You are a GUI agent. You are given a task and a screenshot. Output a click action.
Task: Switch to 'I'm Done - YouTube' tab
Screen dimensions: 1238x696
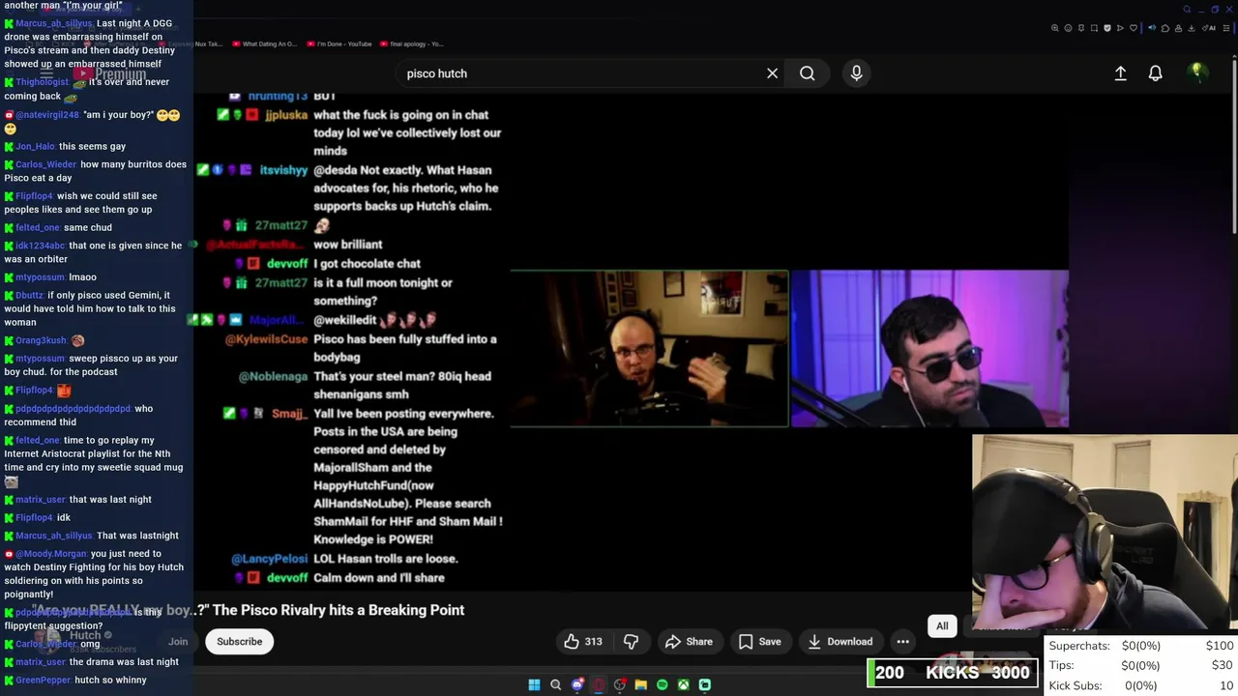click(339, 43)
